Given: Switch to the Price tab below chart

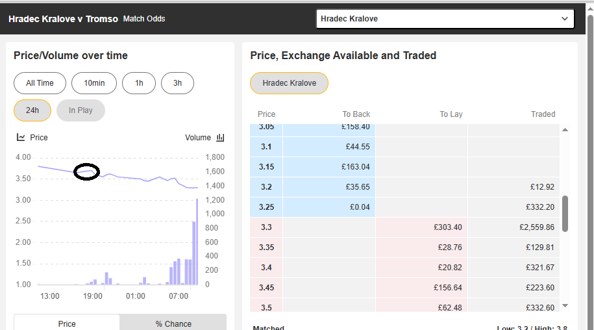Looking at the screenshot, I should coord(67,324).
